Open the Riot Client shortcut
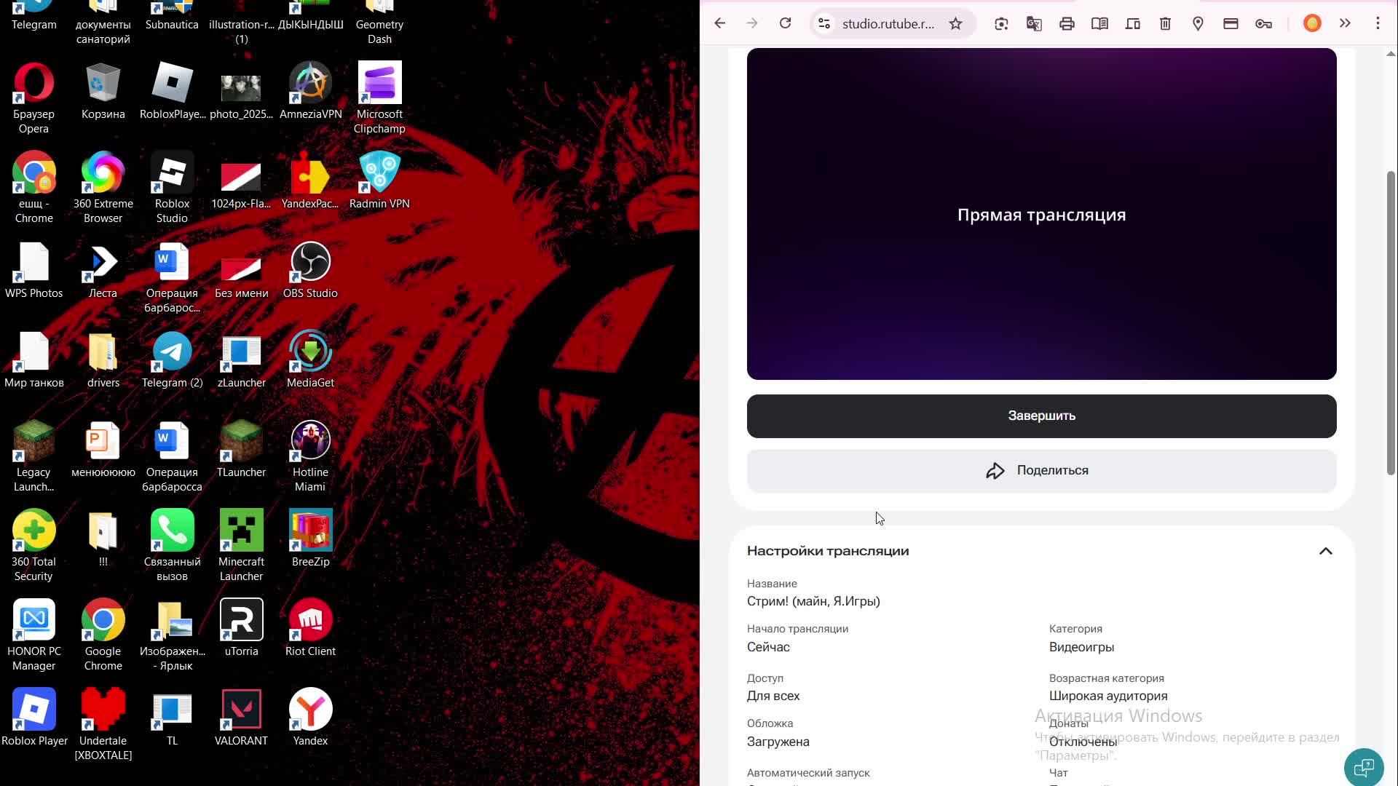The height and width of the screenshot is (786, 1398). tap(310, 621)
